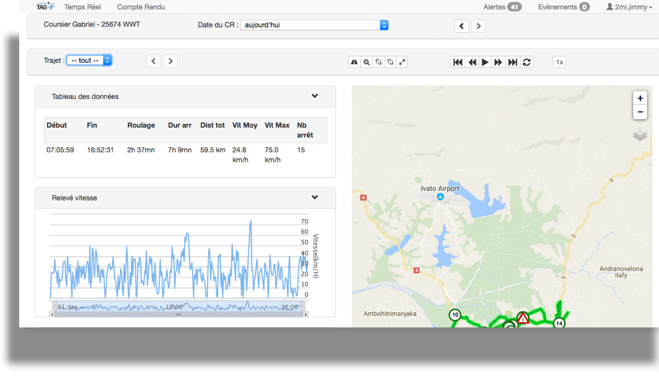Click the scrollbar left arrow under the chart

point(52,314)
